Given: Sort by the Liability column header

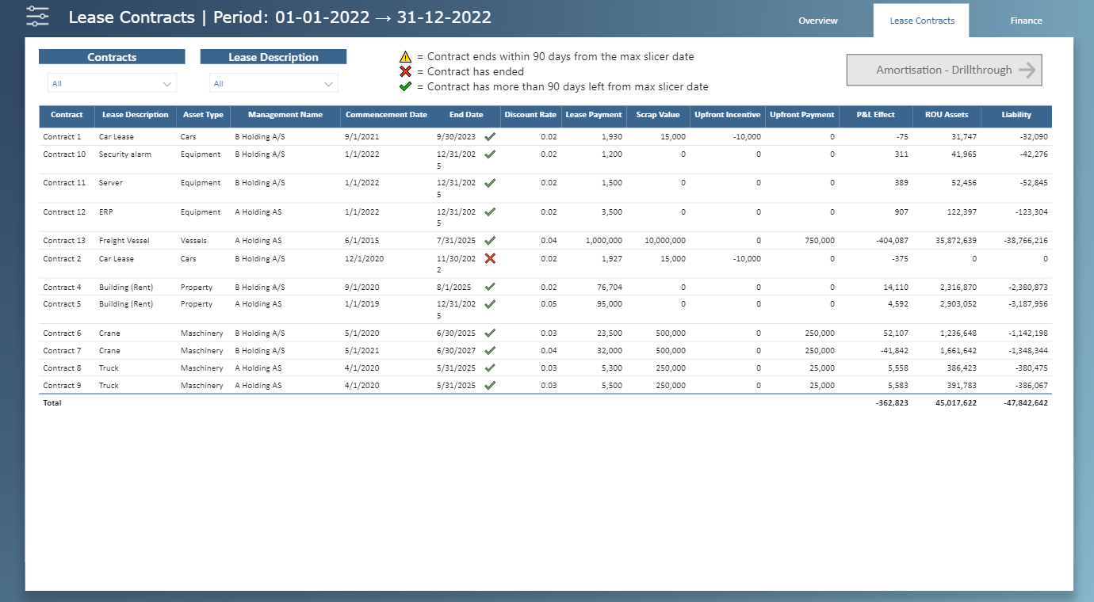Looking at the screenshot, I should (x=1016, y=115).
